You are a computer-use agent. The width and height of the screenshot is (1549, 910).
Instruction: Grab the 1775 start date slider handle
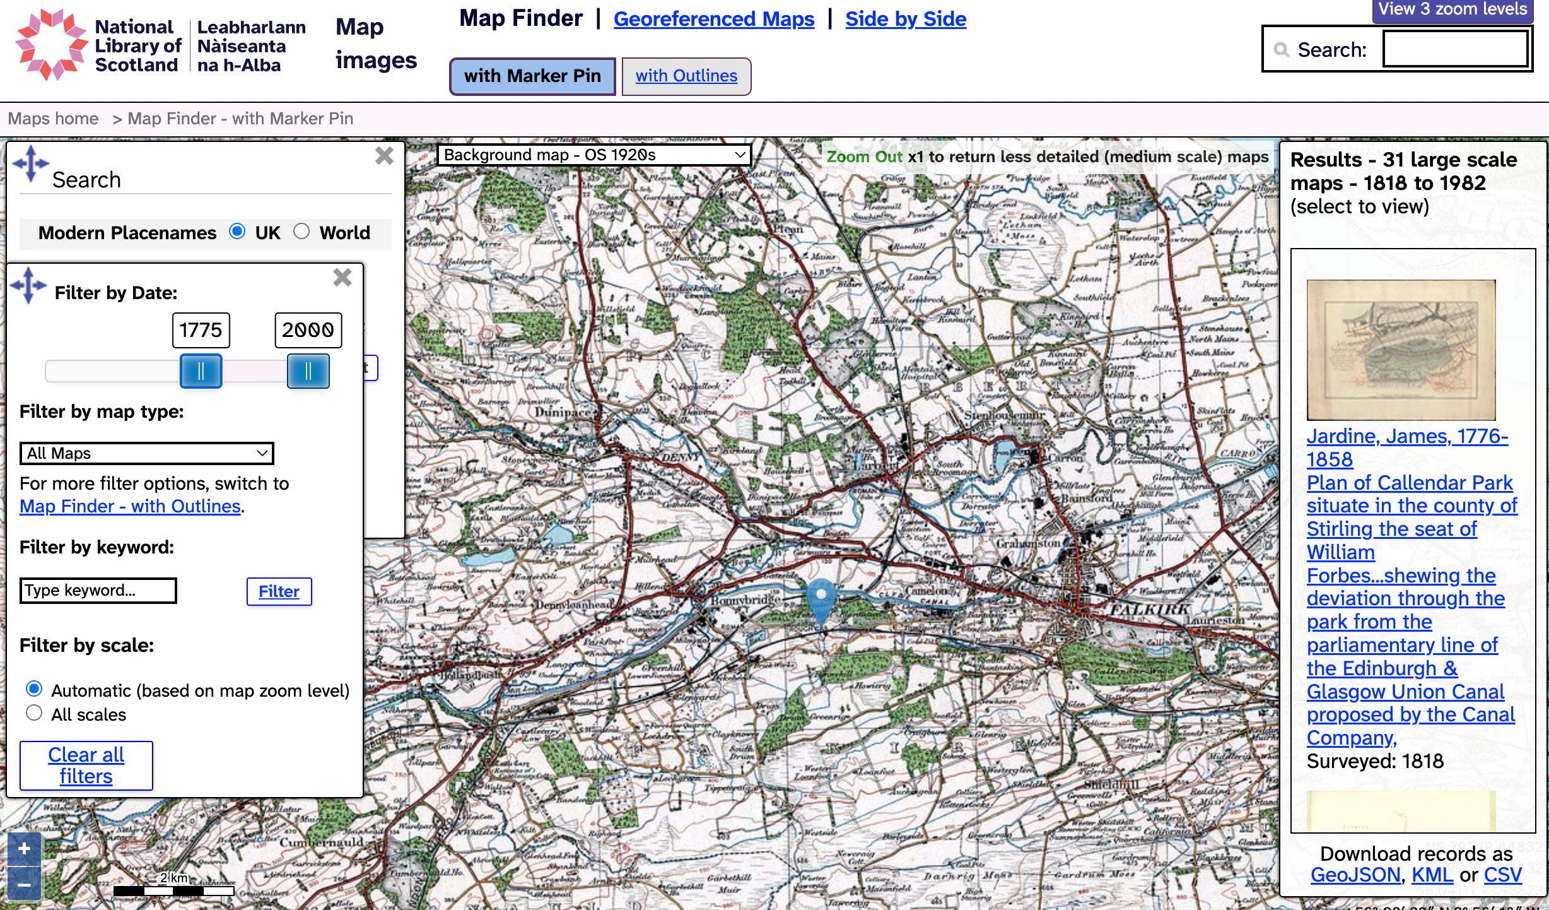[201, 370]
